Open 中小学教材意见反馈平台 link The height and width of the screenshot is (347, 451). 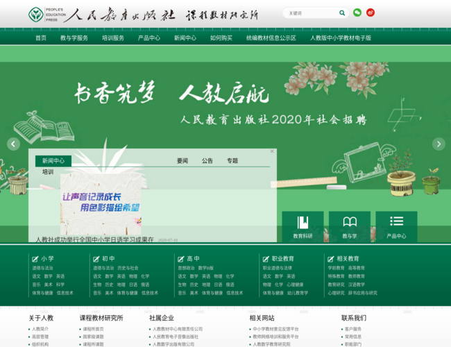[275, 329]
